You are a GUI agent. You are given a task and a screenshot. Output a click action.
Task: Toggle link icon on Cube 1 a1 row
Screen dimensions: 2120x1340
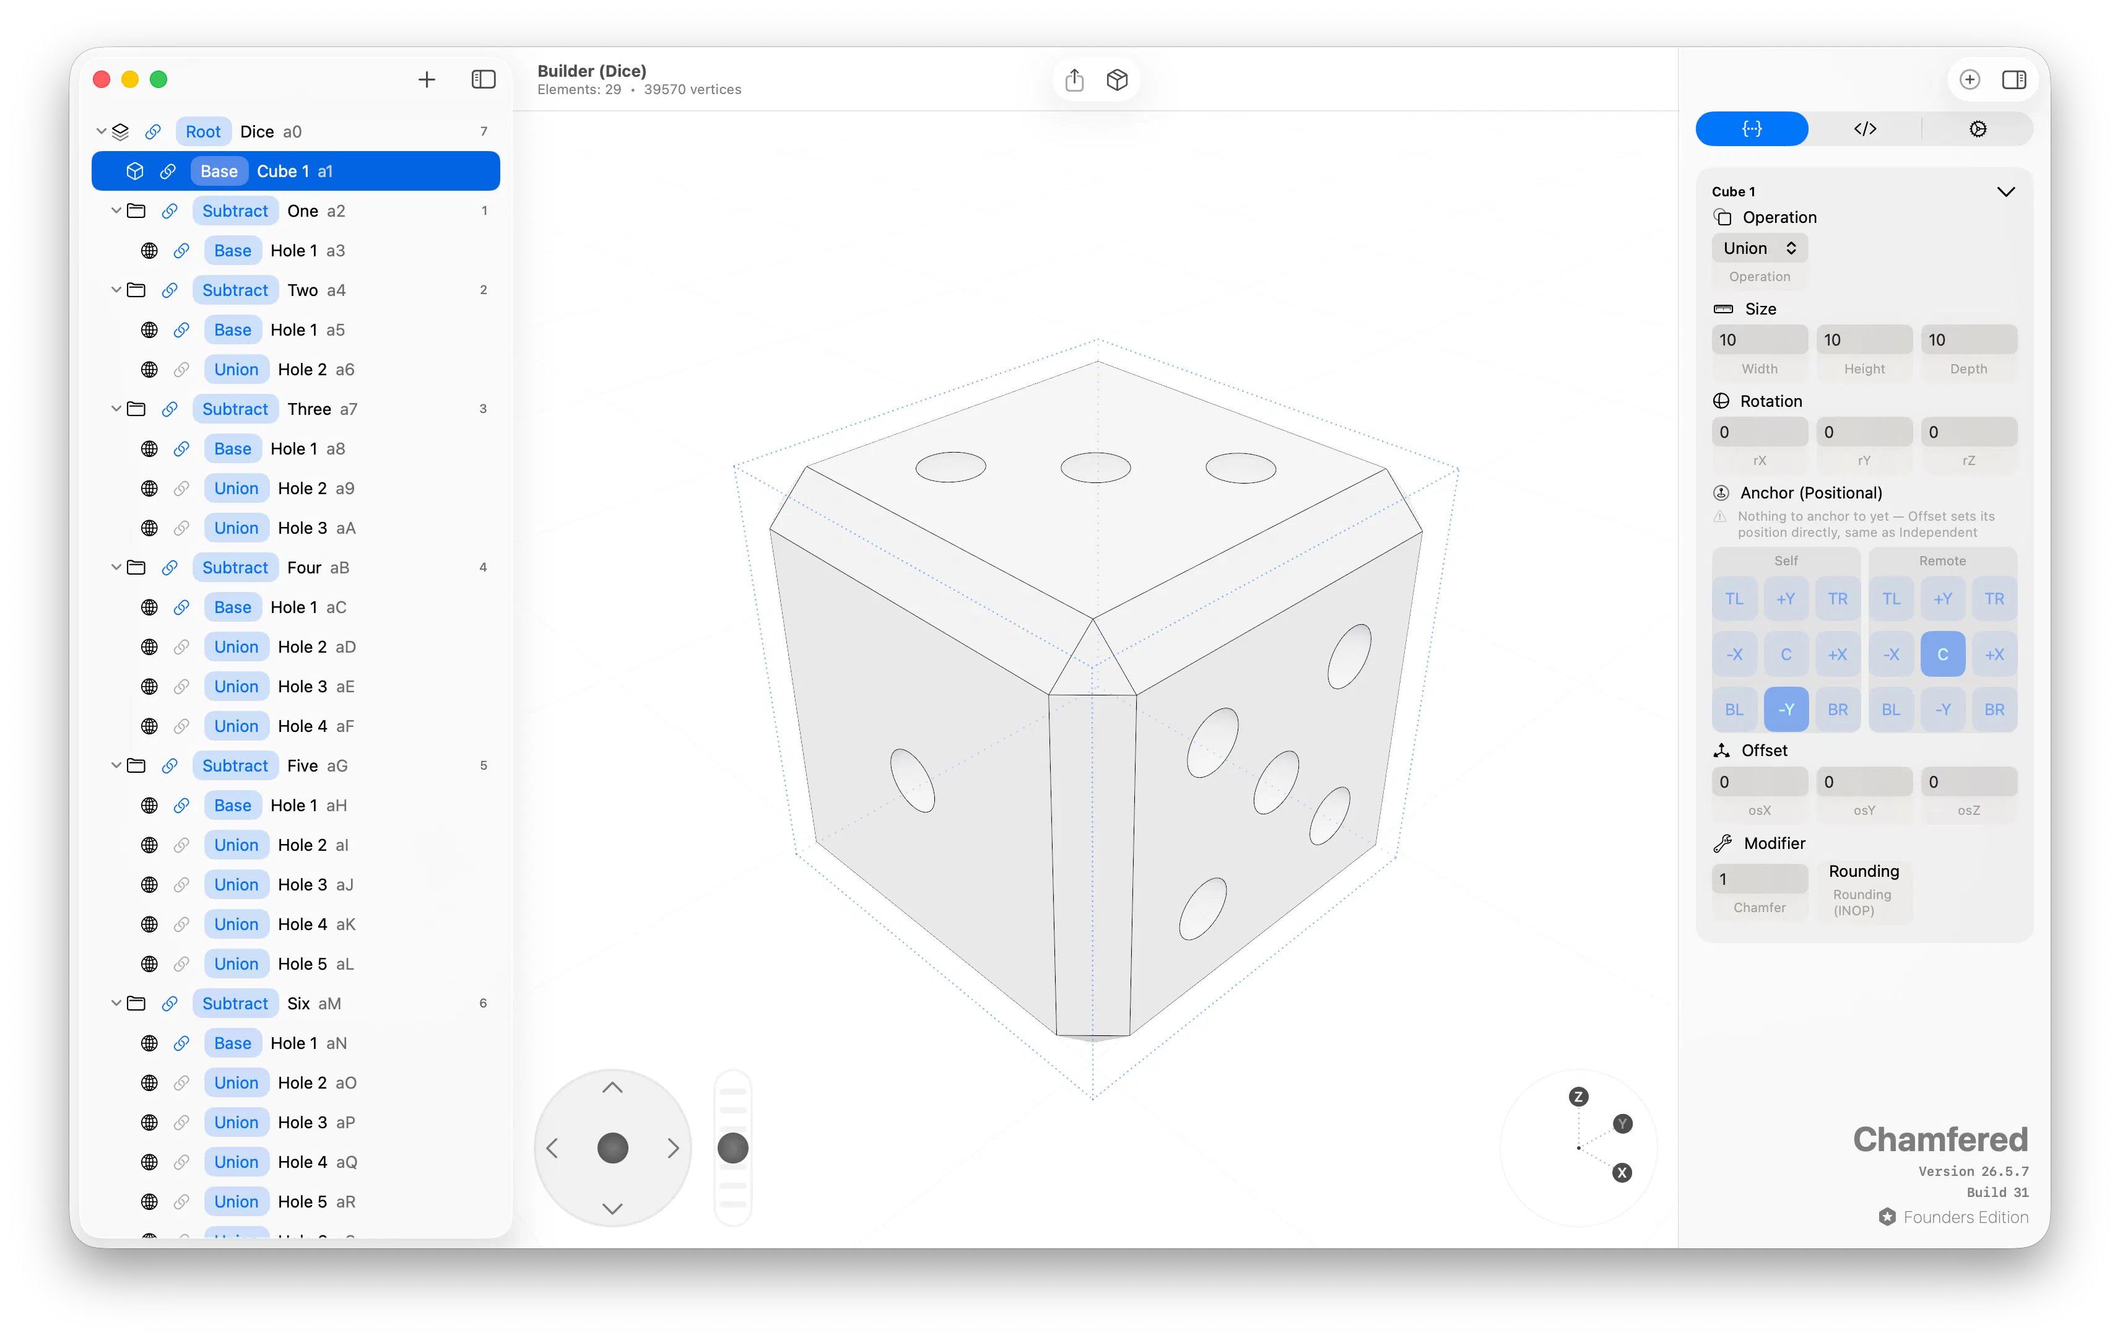(x=167, y=171)
